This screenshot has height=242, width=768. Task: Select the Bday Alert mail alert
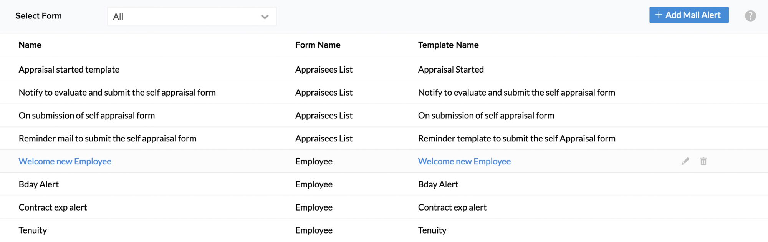coord(39,184)
